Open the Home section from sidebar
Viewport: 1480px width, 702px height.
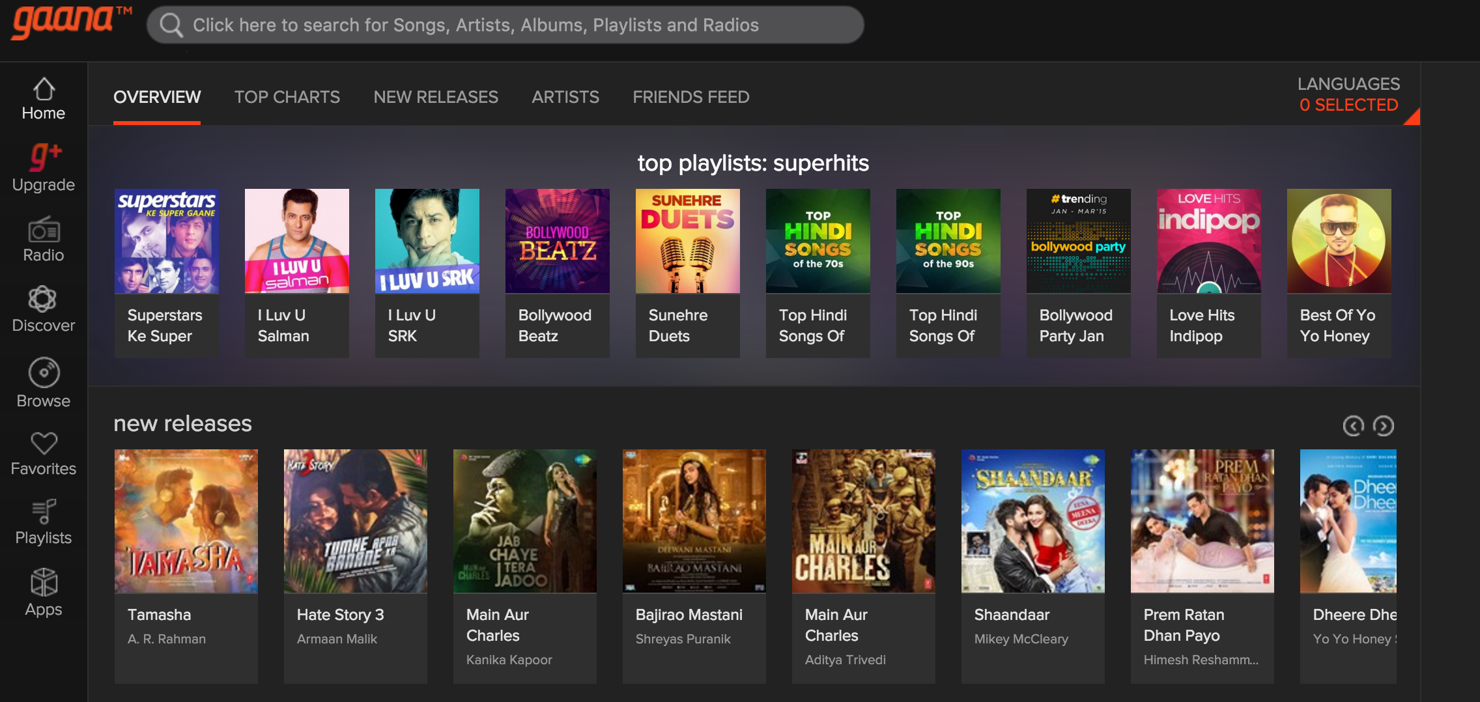coord(43,96)
